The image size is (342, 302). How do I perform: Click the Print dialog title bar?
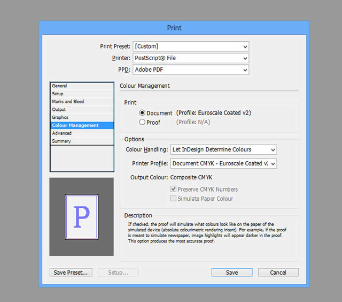174,28
